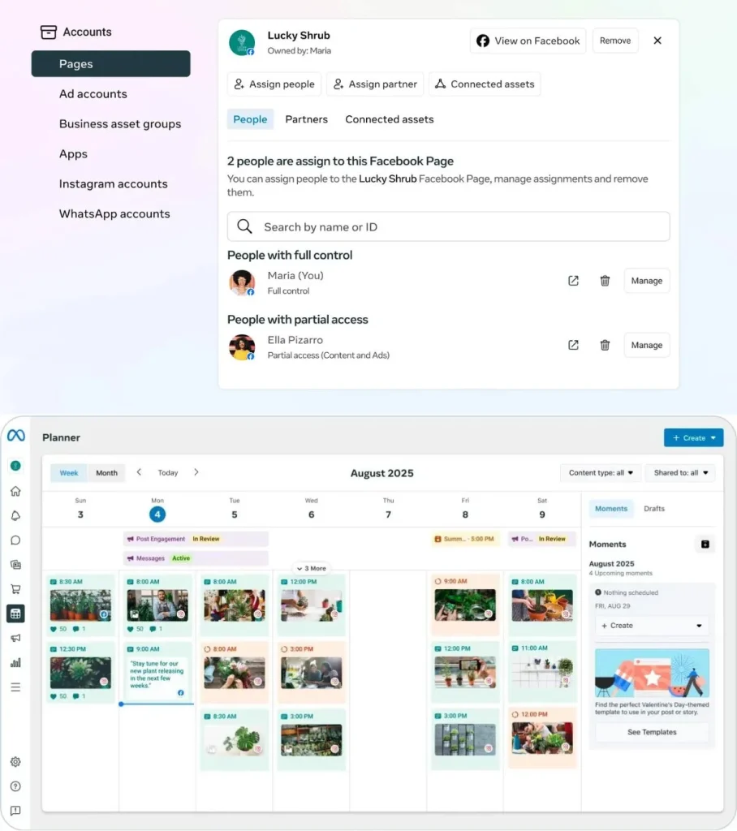737x831 pixels.
Task: Open the Content type: all dropdown
Action: (600, 473)
